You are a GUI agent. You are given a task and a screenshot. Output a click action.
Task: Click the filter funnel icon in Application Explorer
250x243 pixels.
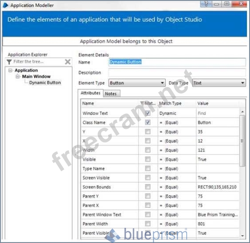point(9,62)
